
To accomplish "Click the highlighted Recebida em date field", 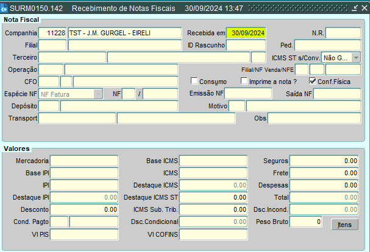I will pos(246,33).
